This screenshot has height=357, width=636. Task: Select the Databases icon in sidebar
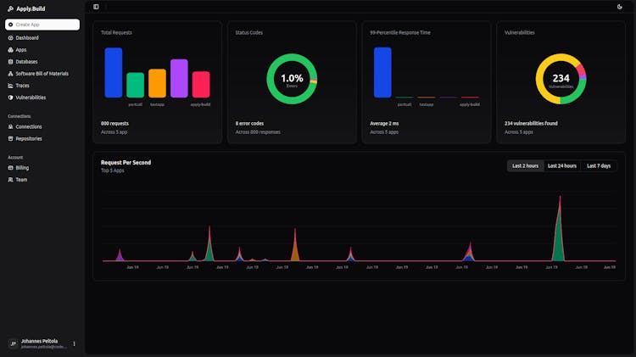coord(10,62)
